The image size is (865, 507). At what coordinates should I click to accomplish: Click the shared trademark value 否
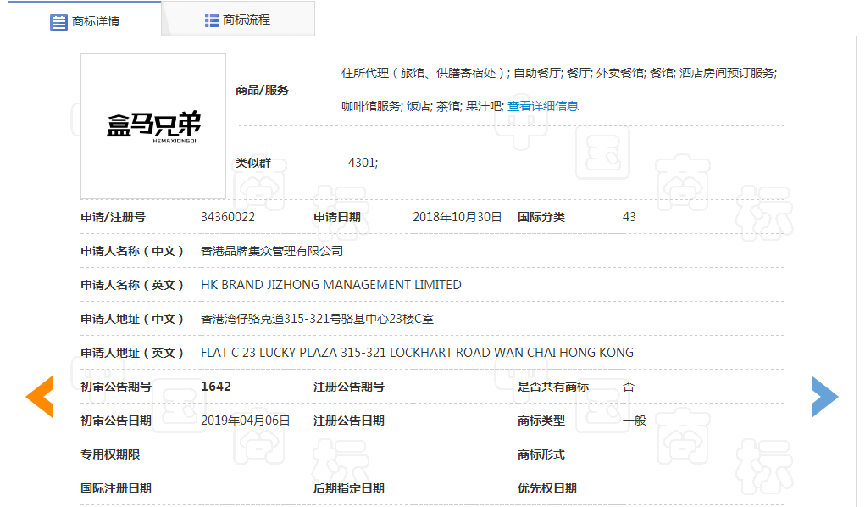[x=628, y=387]
